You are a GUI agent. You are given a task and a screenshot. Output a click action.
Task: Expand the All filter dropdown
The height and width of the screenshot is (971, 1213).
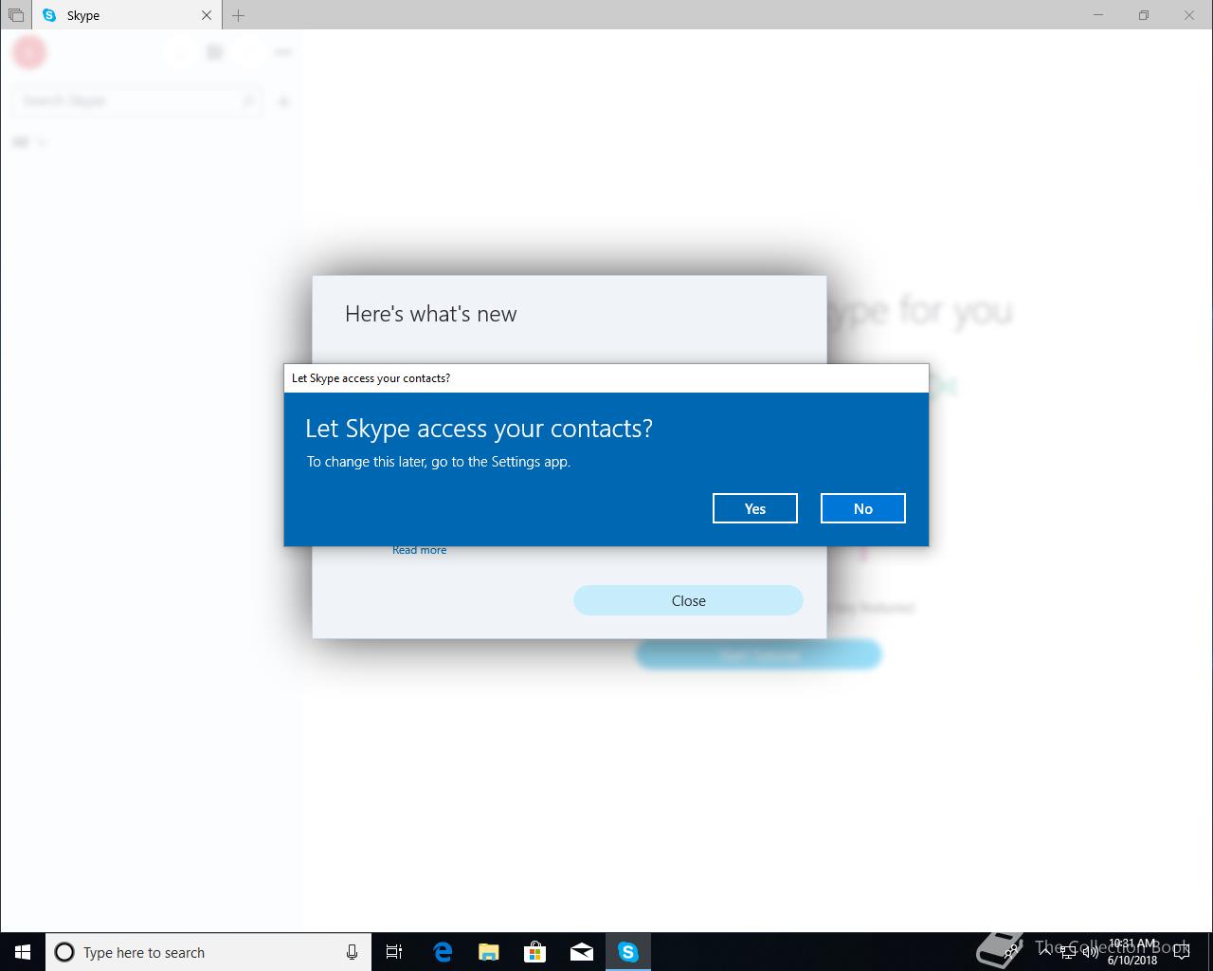click(30, 142)
